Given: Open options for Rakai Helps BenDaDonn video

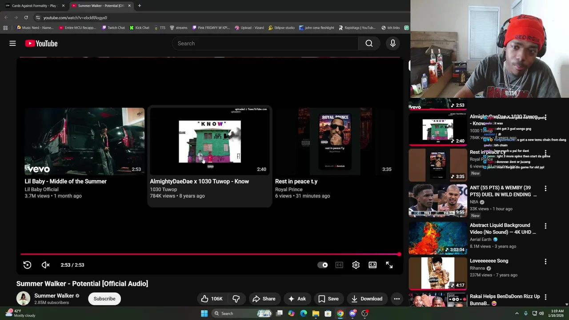Looking at the screenshot, I should point(545,297).
